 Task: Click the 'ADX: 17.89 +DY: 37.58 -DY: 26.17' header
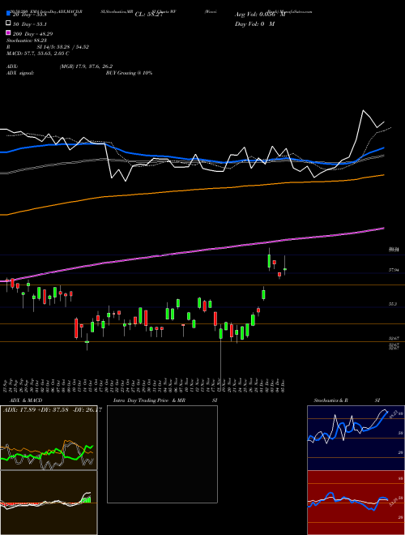coord(52,410)
